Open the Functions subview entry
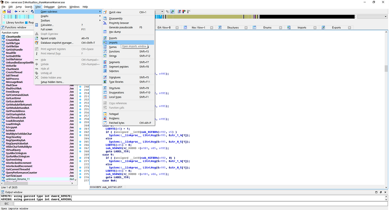Screen dimensions: 391x210 point(128,52)
